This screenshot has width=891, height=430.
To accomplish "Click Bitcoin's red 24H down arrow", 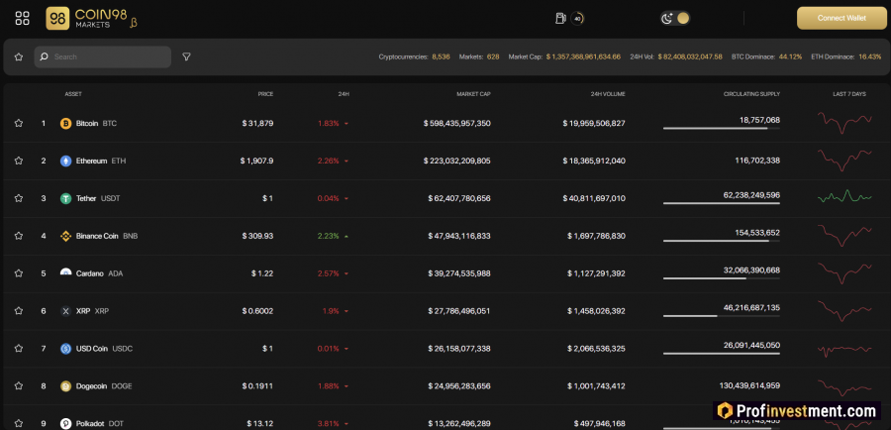I will point(346,124).
